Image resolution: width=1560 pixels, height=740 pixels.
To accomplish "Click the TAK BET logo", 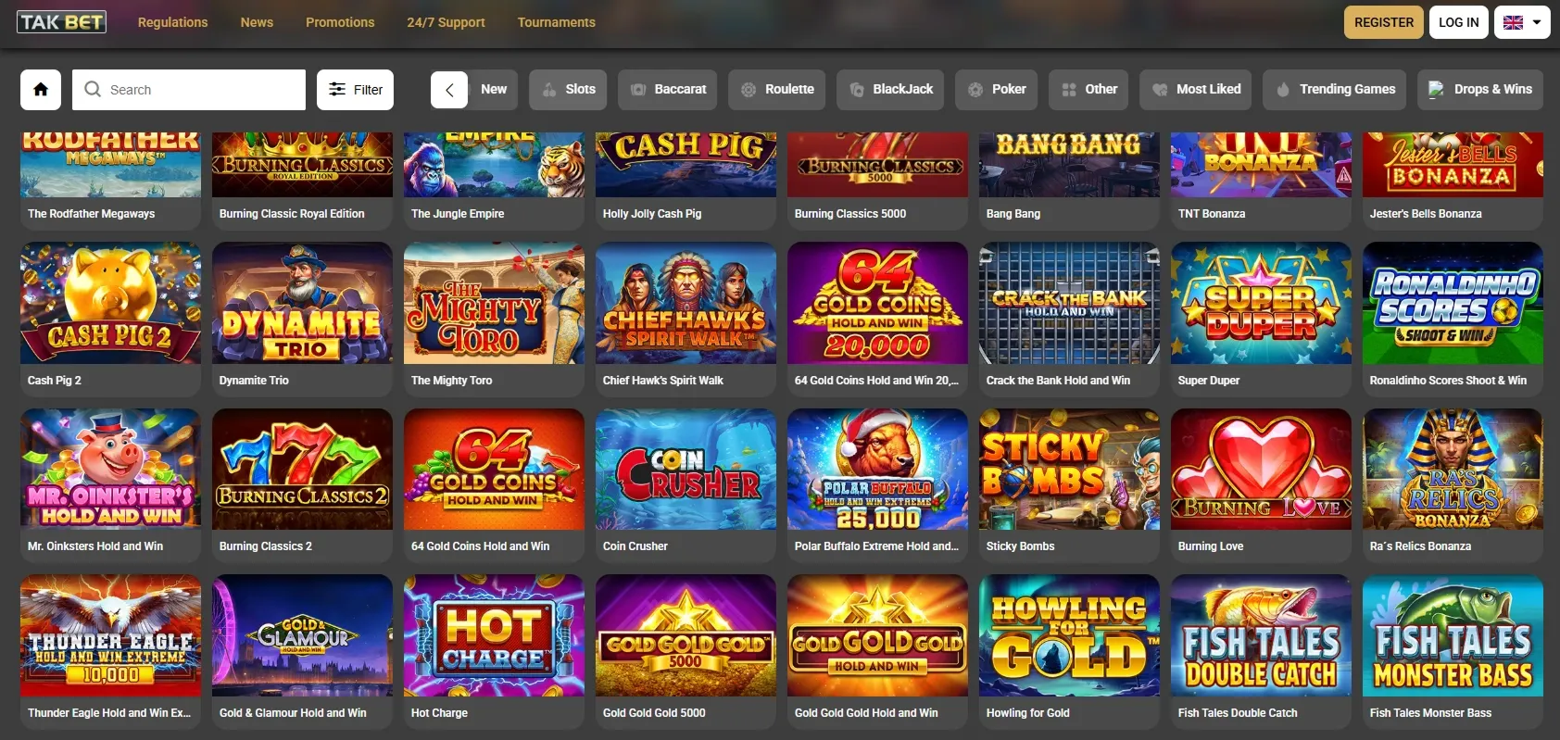I will 61,22.
